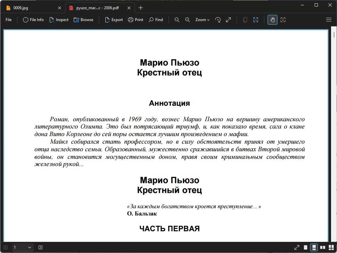Click the copy pages icon
Viewport: 337px width, 253px height.
pyautogui.click(x=245, y=20)
